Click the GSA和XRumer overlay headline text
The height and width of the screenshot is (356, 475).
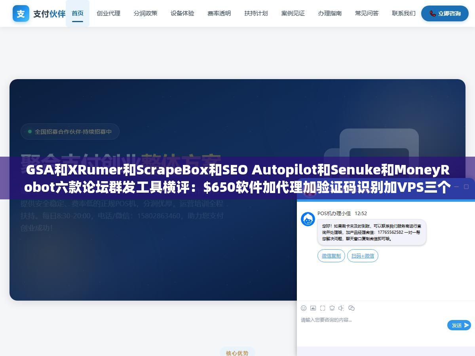point(237,178)
